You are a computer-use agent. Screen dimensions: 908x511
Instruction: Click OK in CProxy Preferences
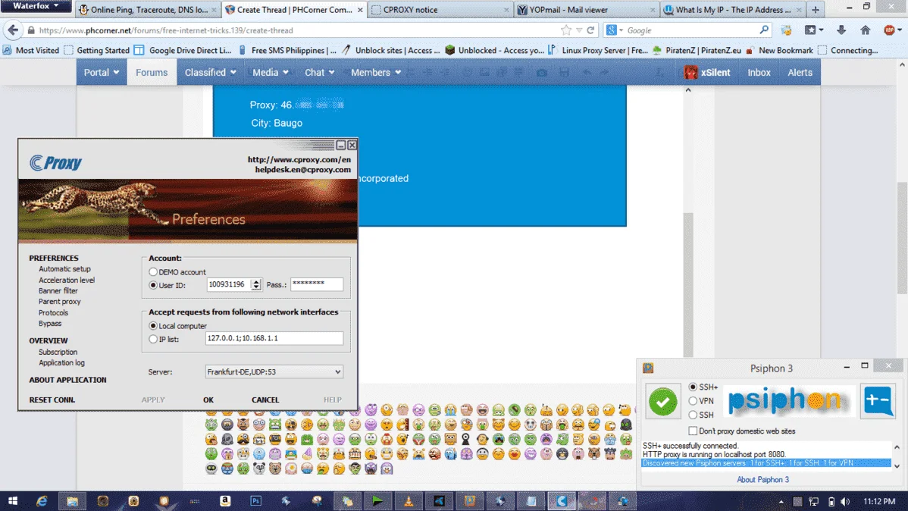[x=208, y=400]
